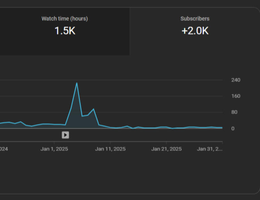The height and width of the screenshot is (200, 260).
Task: Select the highest peak on the chart
Action: [x=77, y=83]
